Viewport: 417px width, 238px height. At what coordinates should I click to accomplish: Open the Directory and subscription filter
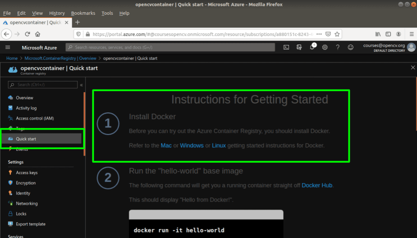[x=299, y=47]
